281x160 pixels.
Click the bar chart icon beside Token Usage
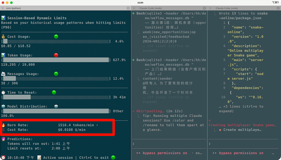[x=3, y=55]
